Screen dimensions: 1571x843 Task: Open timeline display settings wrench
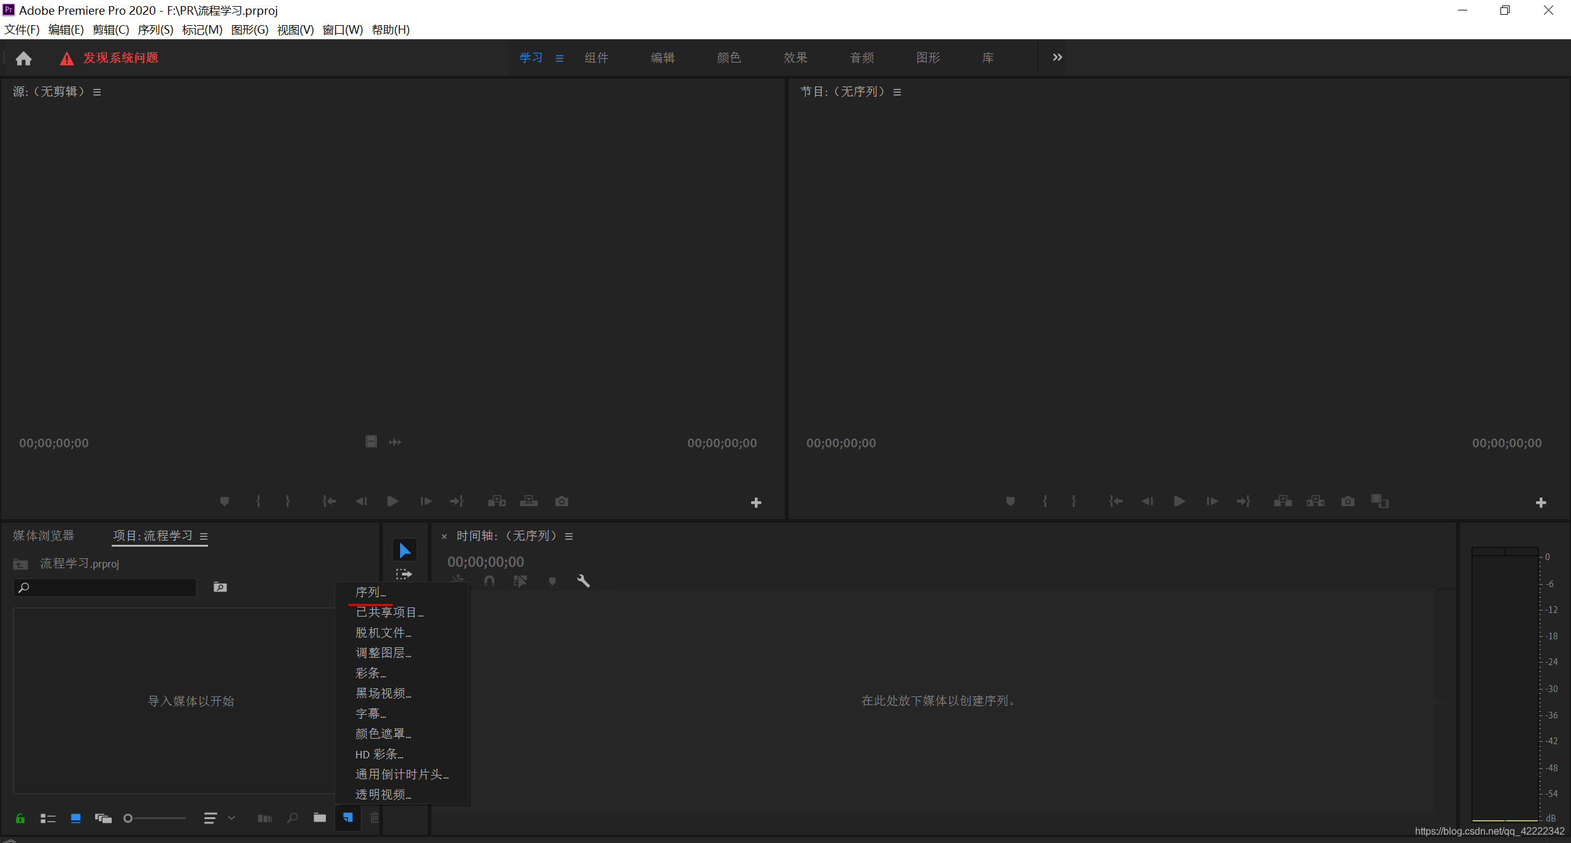point(583,580)
